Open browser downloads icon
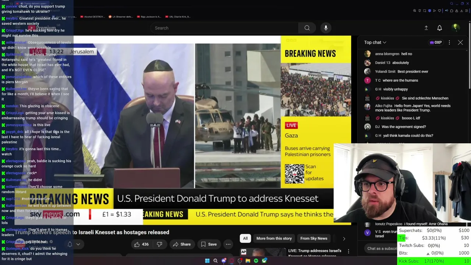Screen dimensions: 471x265 tap(461, 11)
